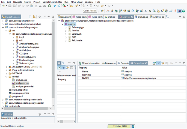Viewport: 187px width, 129px height.
Task: Toggle Link with Editor in Project Explorer
Action: 34,17
